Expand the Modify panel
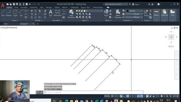Viewport: 181px width, 102px height. click(38, 20)
